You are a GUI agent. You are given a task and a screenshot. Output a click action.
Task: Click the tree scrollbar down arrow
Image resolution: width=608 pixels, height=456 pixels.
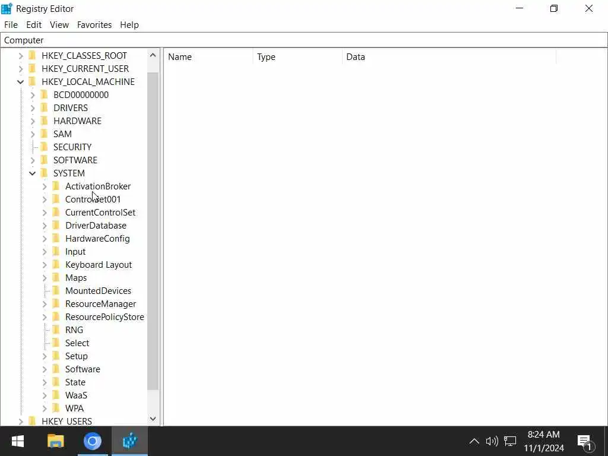click(153, 419)
